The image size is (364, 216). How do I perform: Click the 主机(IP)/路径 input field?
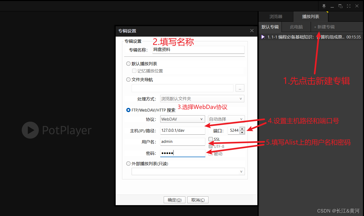[x=183, y=130]
